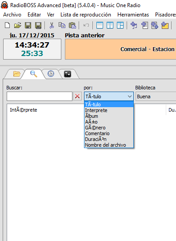Add a music track with the plus-note icon

(x=134, y=25)
